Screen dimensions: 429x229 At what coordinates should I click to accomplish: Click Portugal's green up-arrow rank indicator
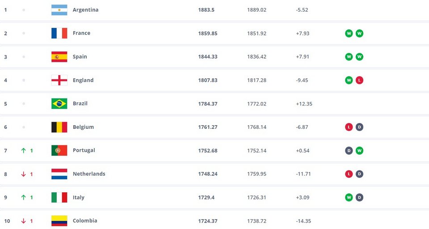(x=24, y=150)
